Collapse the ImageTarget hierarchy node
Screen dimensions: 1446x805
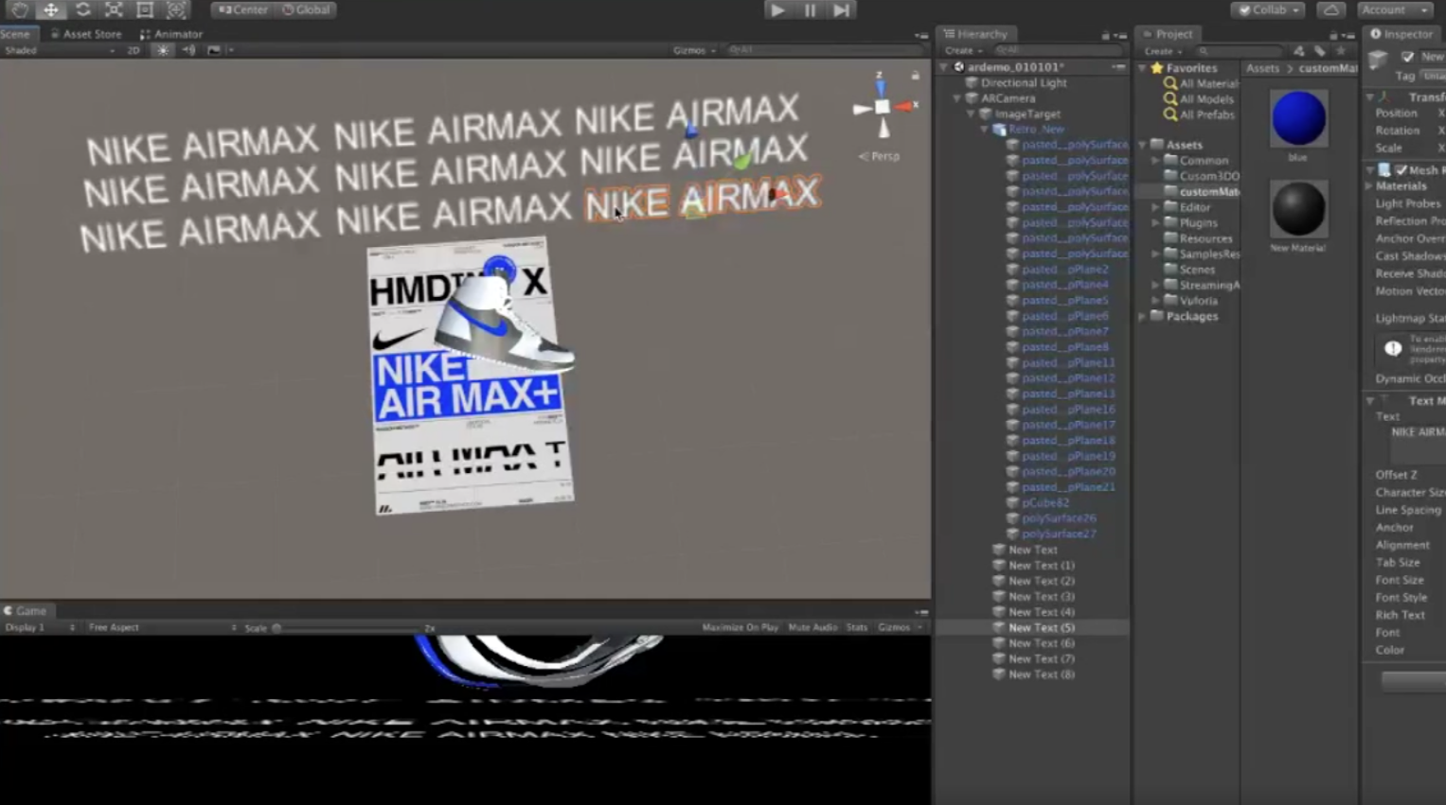pos(971,114)
